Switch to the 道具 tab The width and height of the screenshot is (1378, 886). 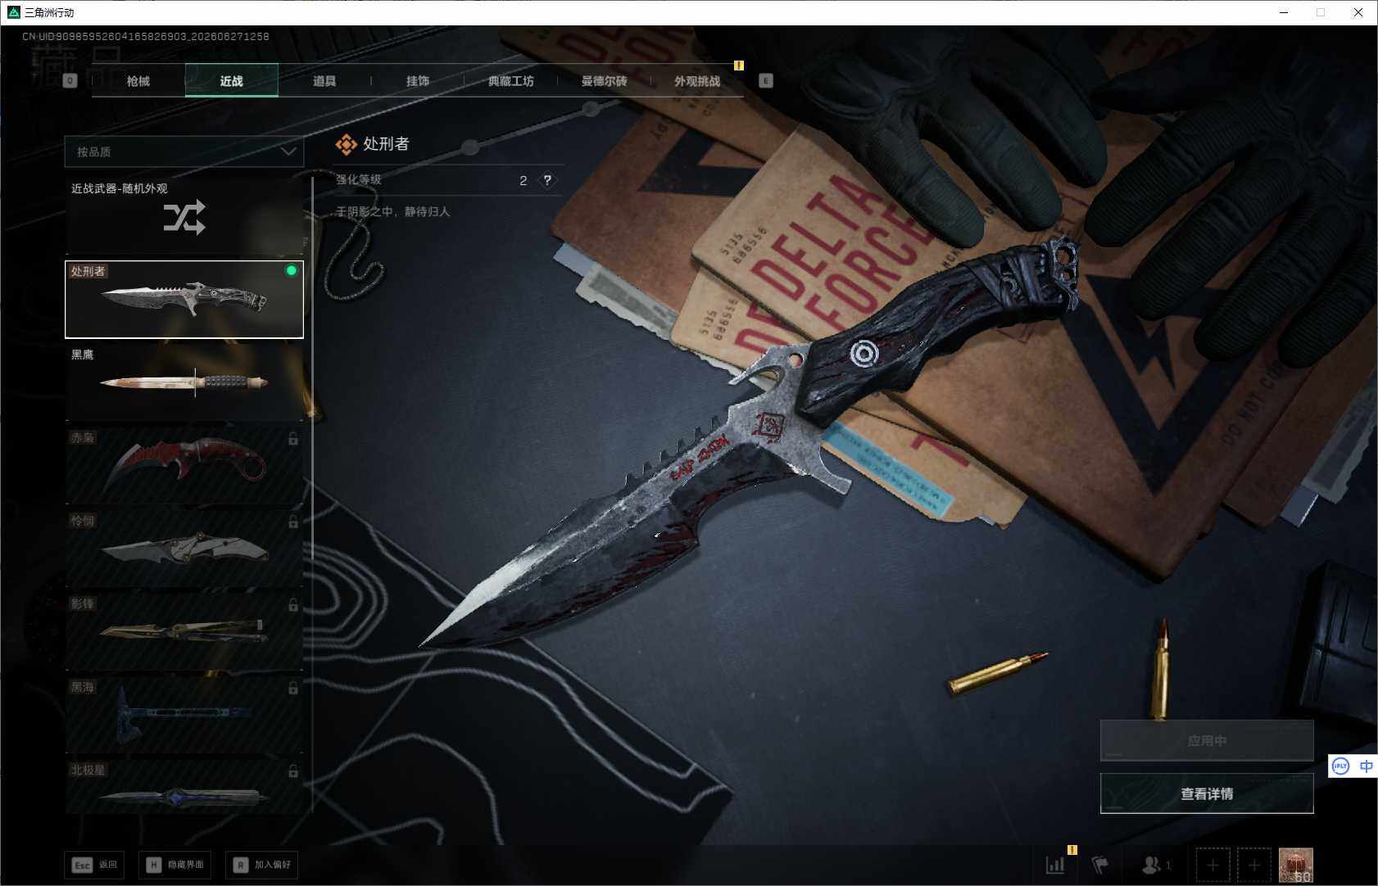[x=324, y=81]
